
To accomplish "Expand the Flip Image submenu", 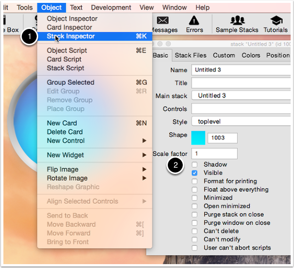I will click(95, 170).
